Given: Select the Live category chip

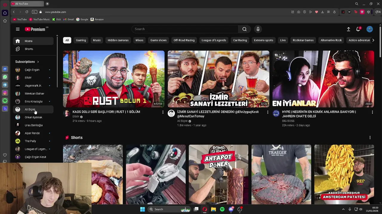Looking at the screenshot, I should point(283,40).
